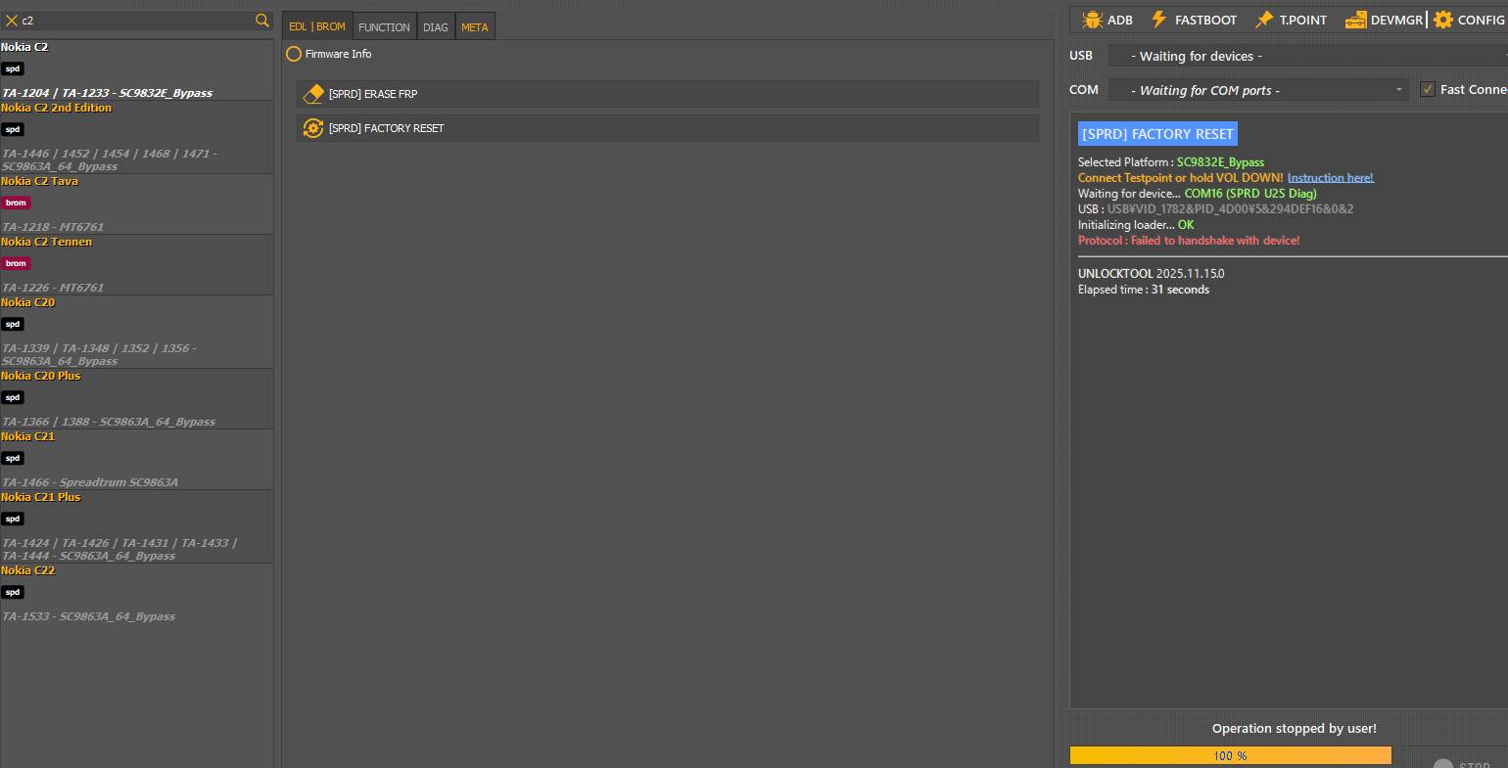Select Nokia C22 model

click(136, 593)
